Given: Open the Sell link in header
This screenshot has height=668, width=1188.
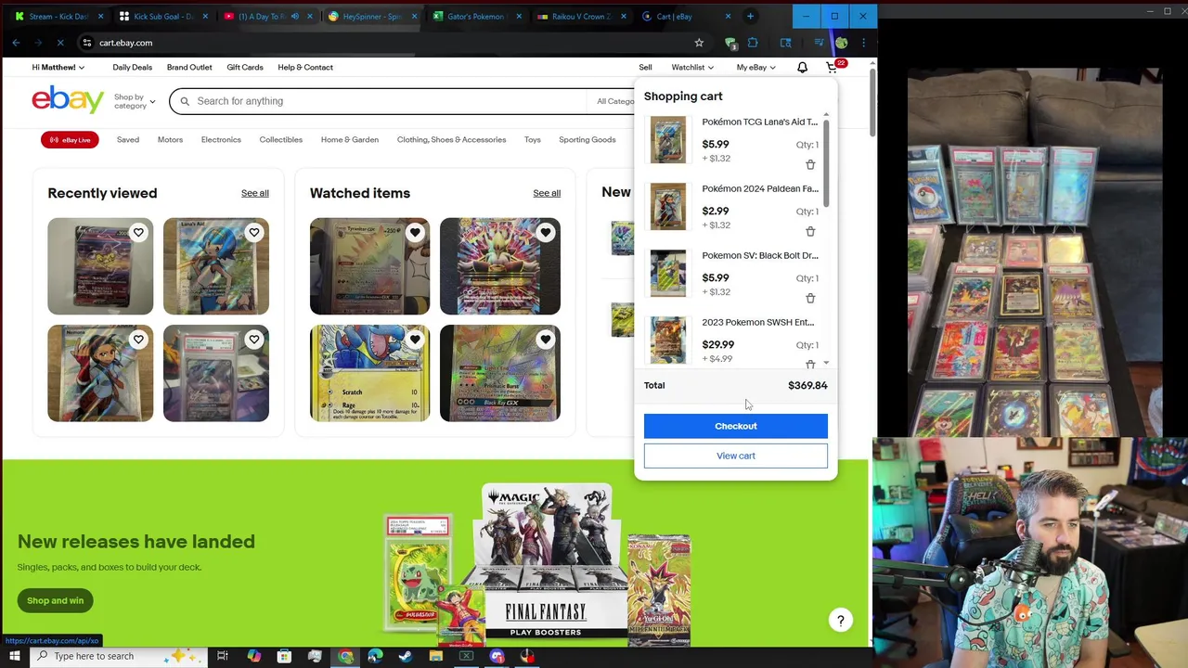Looking at the screenshot, I should pos(645,68).
